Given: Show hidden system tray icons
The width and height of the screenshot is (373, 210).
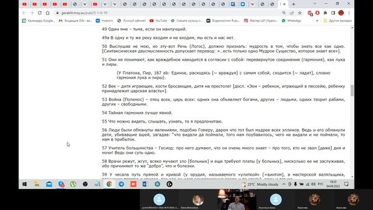Looking at the screenshot, I should [x=284, y=184].
